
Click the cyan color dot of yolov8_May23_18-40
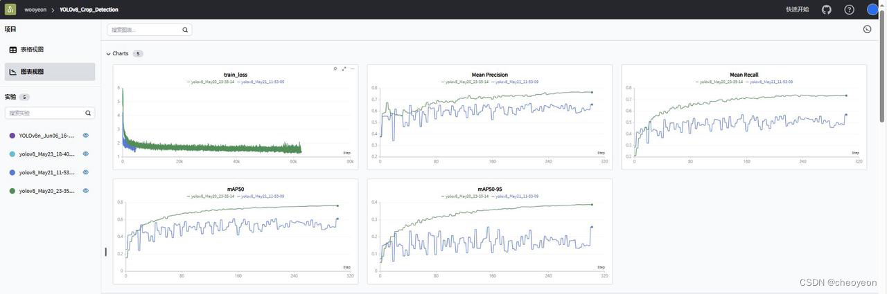tap(12, 154)
